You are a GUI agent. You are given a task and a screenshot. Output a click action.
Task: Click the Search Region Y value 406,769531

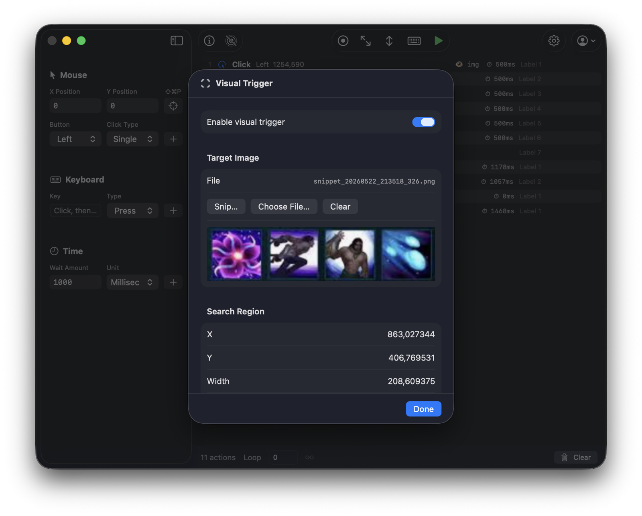pyautogui.click(x=411, y=358)
